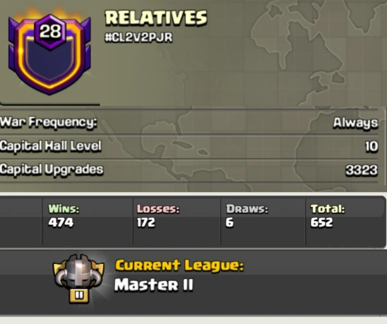Select the Capital Upgrades row
Screen dimensions: 387x324
tap(189, 170)
